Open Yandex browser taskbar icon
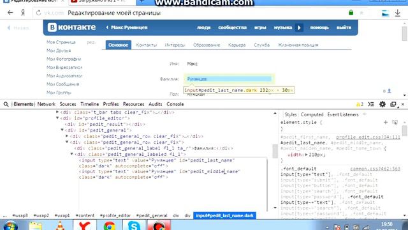The width and height of the screenshot is (408, 230). click(85, 226)
